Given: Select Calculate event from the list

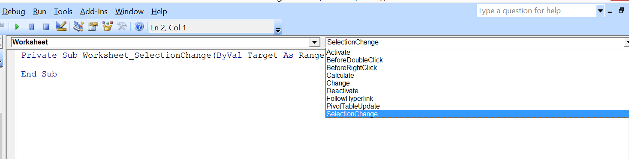Looking at the screenshot, I should pyautogui.click(x=477, y=75).
